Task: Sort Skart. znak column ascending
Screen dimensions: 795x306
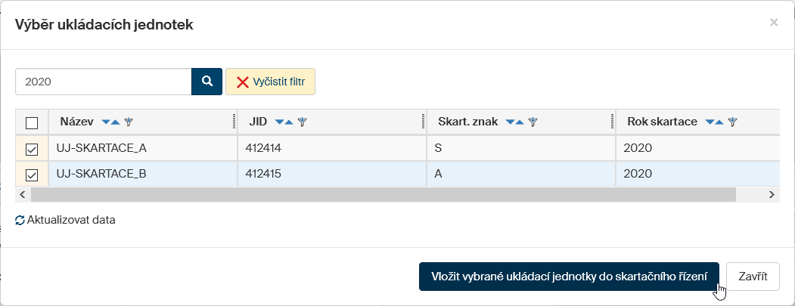Action: [x=519, y=122]
